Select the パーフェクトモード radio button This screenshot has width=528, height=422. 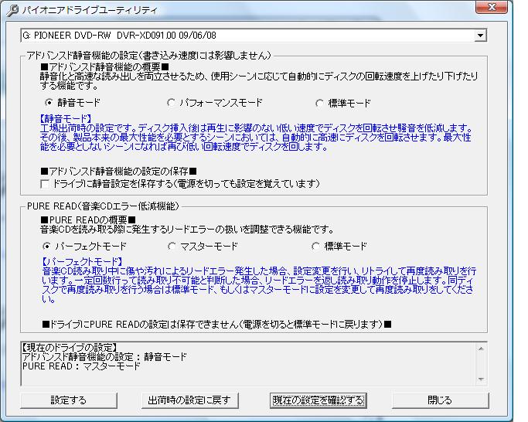[47, 246]
